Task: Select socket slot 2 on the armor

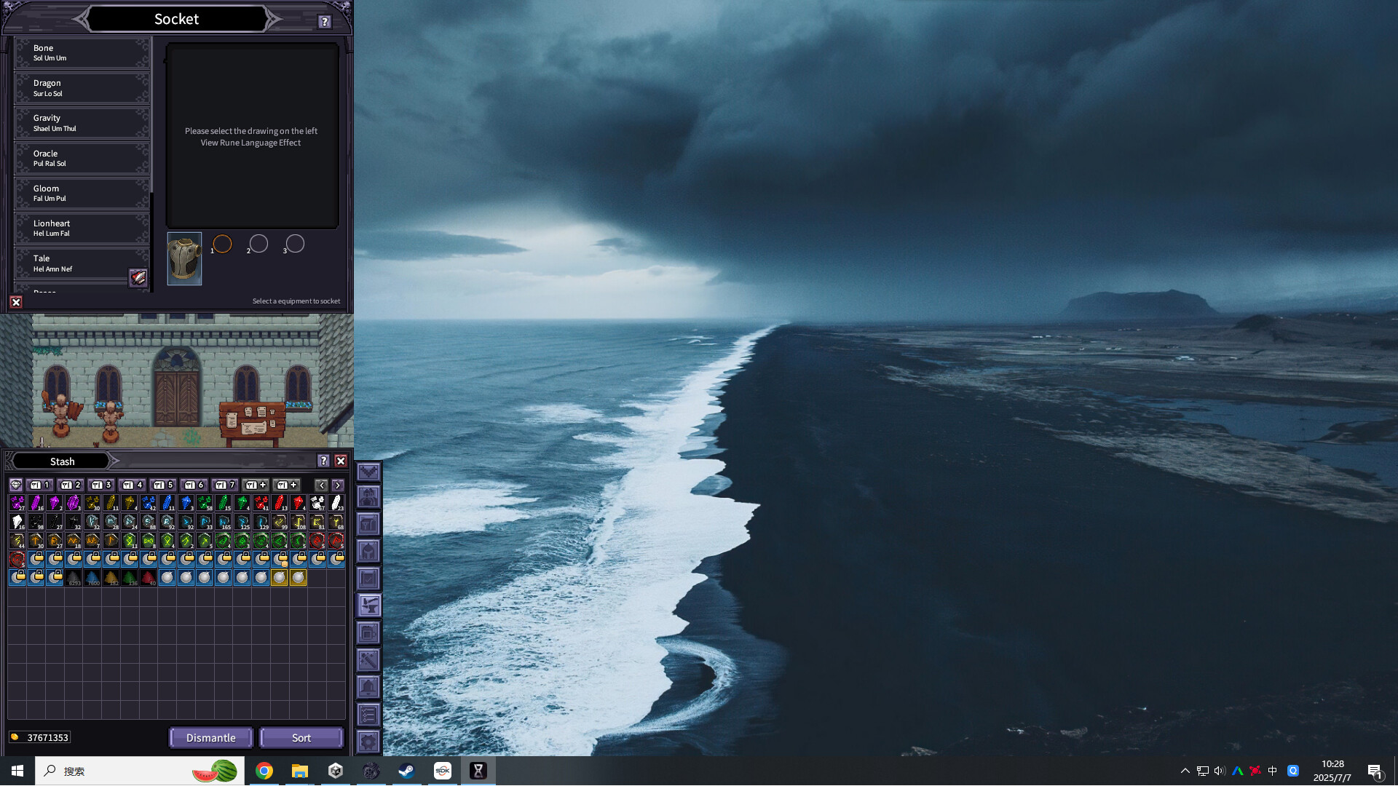Action: point(258,244)
